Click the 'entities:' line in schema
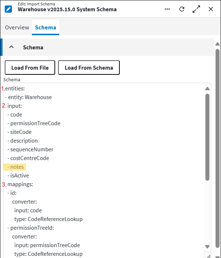 coord(15,89)
